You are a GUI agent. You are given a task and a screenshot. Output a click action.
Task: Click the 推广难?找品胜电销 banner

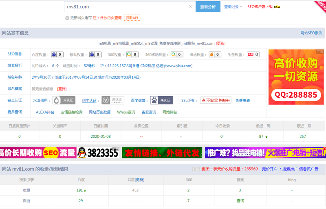coord(265,153)
